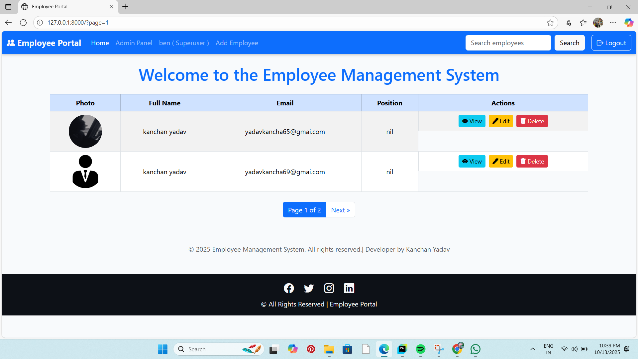Open the Instagram icon in the footer
The image size is (638, 359).
[x=329, y=288]
